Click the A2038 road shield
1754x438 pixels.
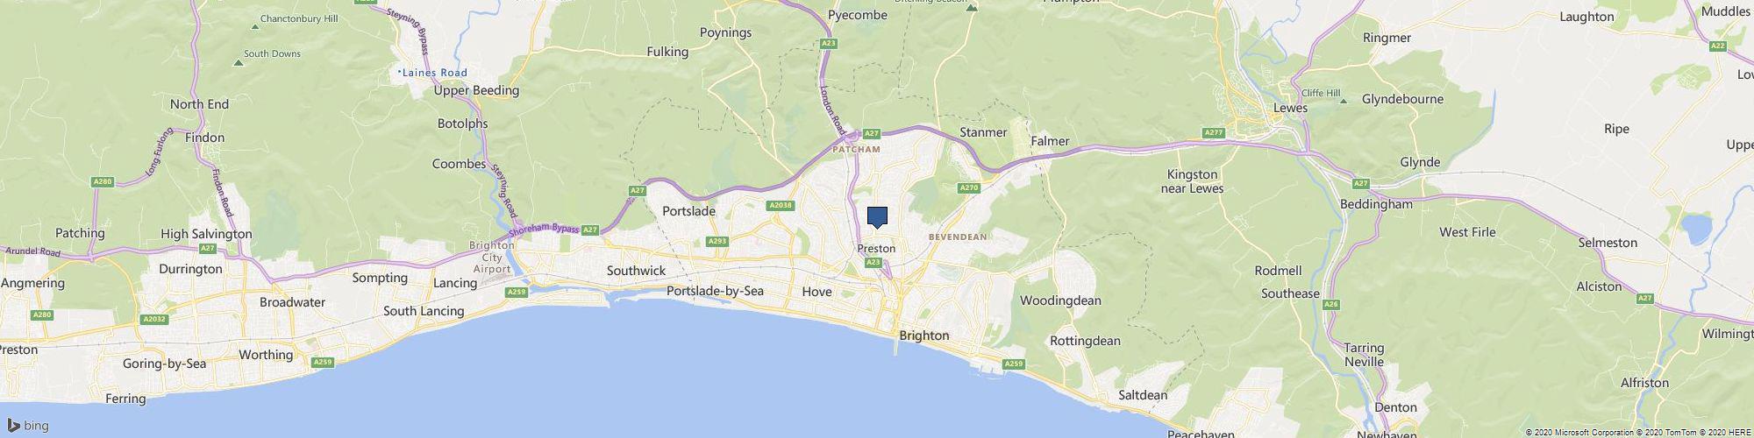pos(780,205)
